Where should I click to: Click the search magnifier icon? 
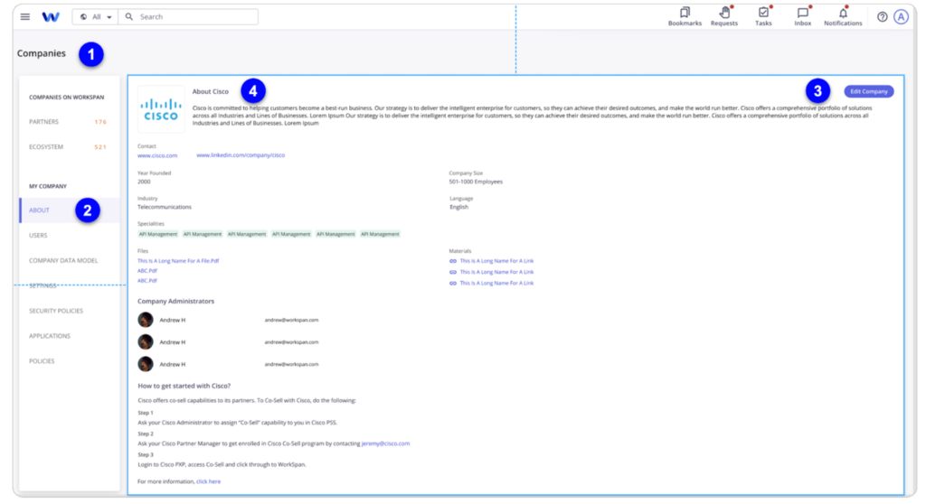coord(129,16)
